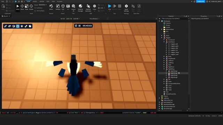Select magpie_walk in AnimSaves
Image resolution: width=223 pixels, height=125 pixels.
point(175,55)
